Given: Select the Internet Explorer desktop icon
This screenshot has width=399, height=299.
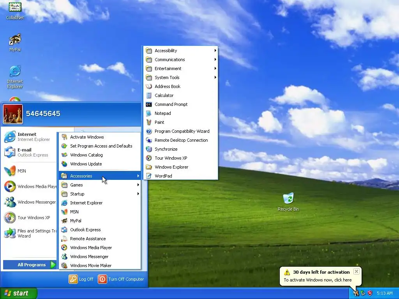Looking at the screenshot, I should pyautogui.click(x=15, y=77).
